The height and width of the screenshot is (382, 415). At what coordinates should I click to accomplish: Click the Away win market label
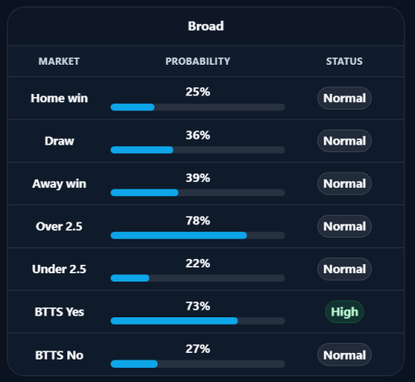(x=59, y=184)
